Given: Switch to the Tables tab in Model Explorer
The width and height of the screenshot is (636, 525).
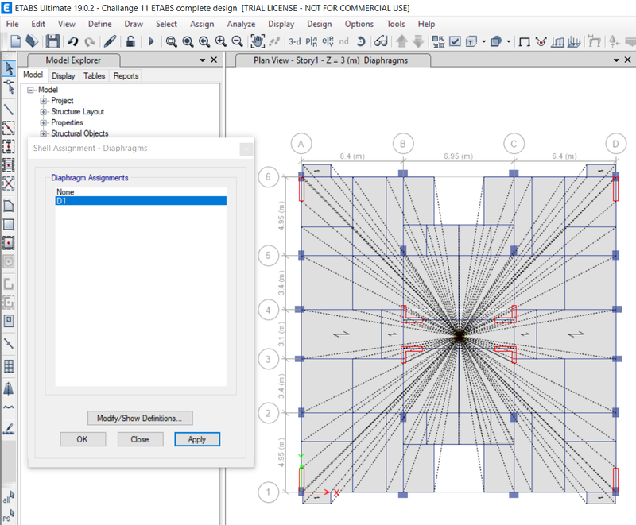Looking at the screenshot, I should pyautogui.click(x=94, y=75).
